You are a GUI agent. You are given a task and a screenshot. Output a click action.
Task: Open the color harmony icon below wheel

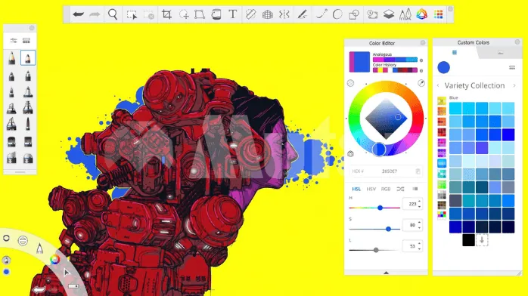tap(350, 154)
